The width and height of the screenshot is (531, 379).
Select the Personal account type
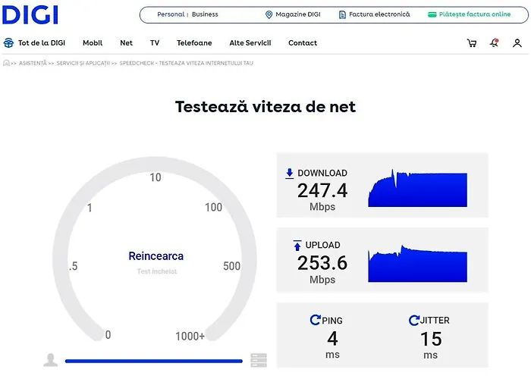(171, 14)
